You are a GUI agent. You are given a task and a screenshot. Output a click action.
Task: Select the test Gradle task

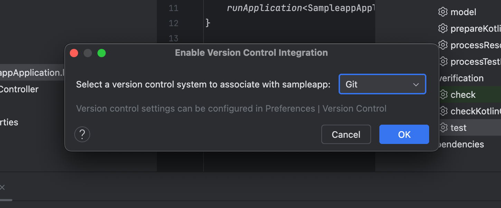[459, 128]
